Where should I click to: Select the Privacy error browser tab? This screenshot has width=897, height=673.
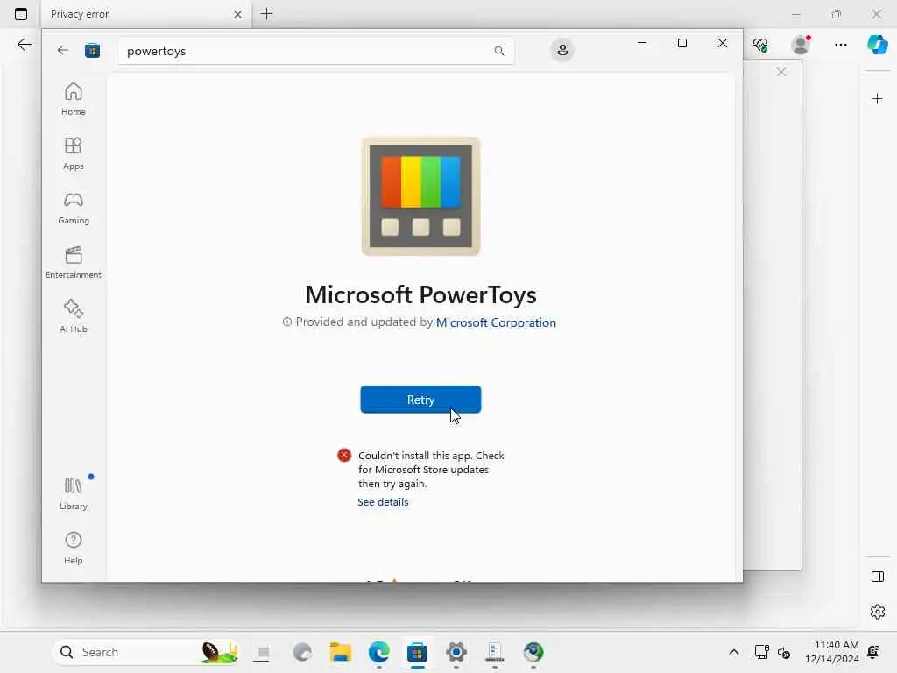(146, 14)
